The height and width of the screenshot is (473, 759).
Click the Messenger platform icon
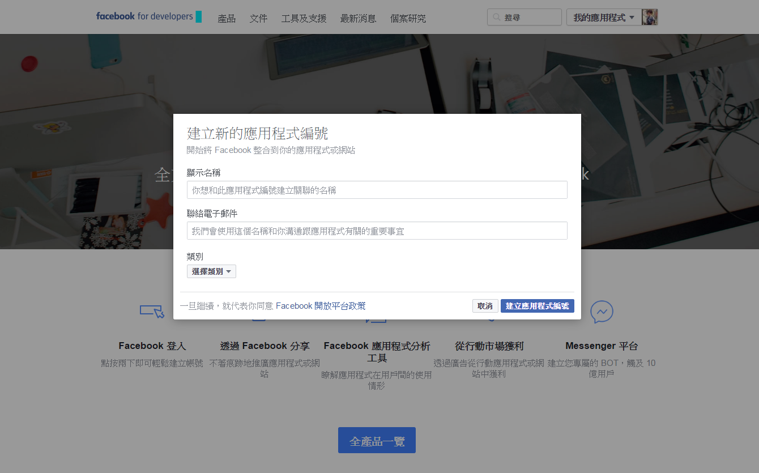coord(602,312)
